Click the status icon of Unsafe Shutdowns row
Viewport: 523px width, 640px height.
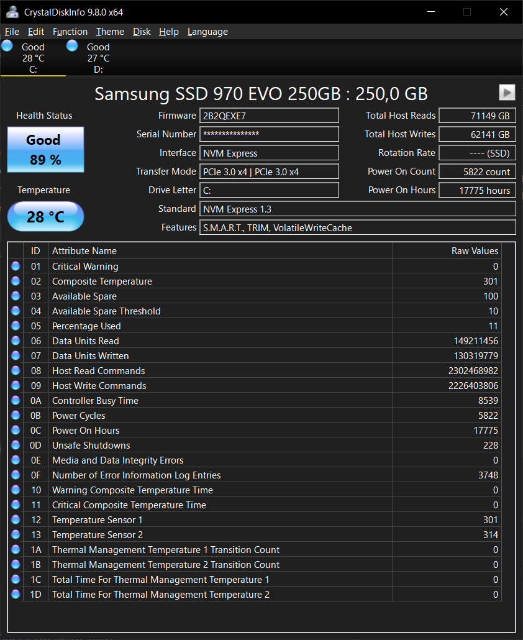(16, 445)
